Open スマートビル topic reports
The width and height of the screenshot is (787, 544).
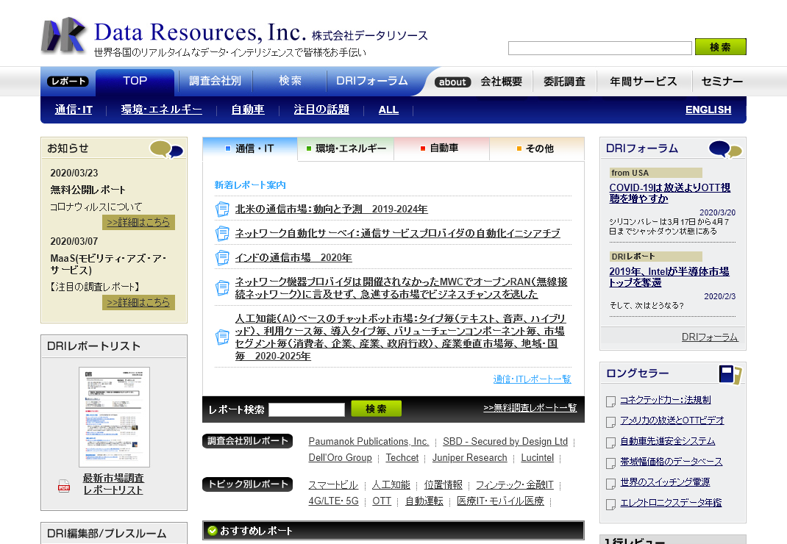(x=333, y=484)
